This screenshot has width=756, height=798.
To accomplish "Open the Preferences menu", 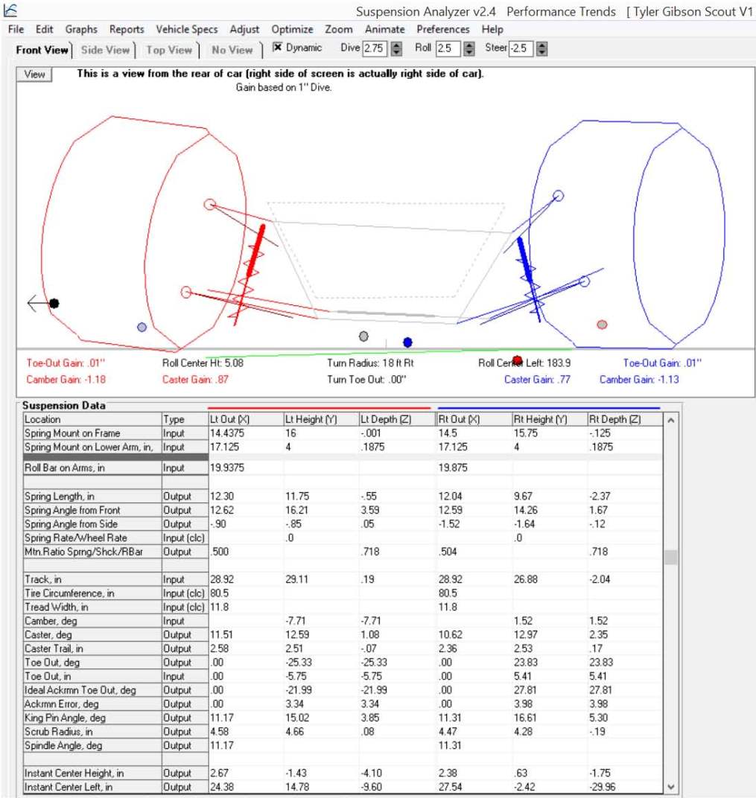I will (x=443, y=29).
